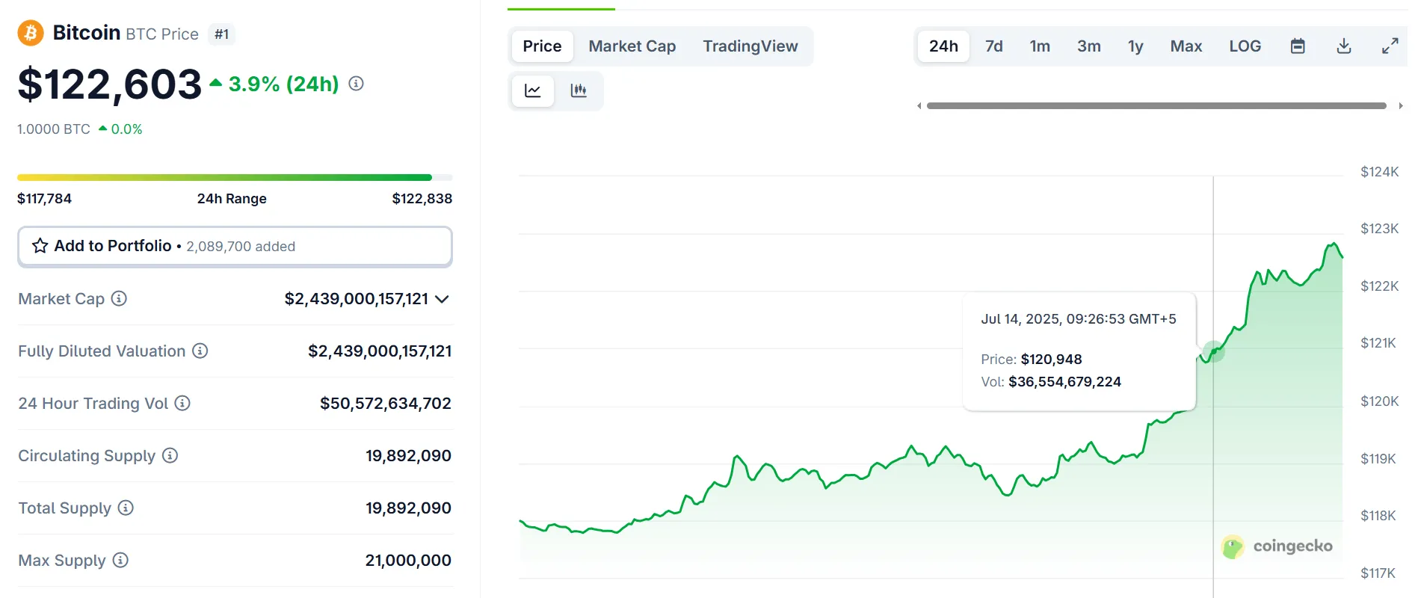Click the Bitcoin name heading
This screenshot has height=598, width=1421.
pos(87,33)
